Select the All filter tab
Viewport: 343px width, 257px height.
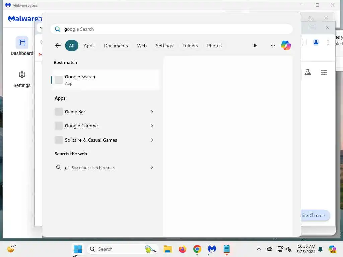72,46
